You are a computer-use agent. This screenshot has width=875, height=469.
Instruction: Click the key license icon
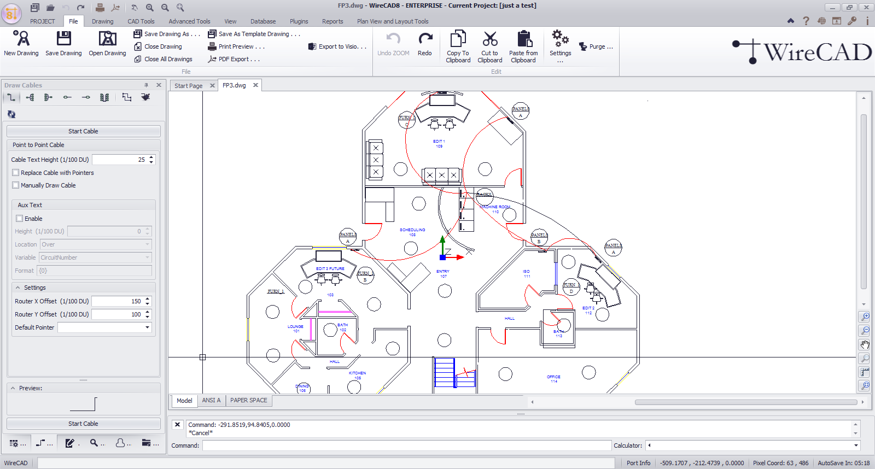[851, 21]
